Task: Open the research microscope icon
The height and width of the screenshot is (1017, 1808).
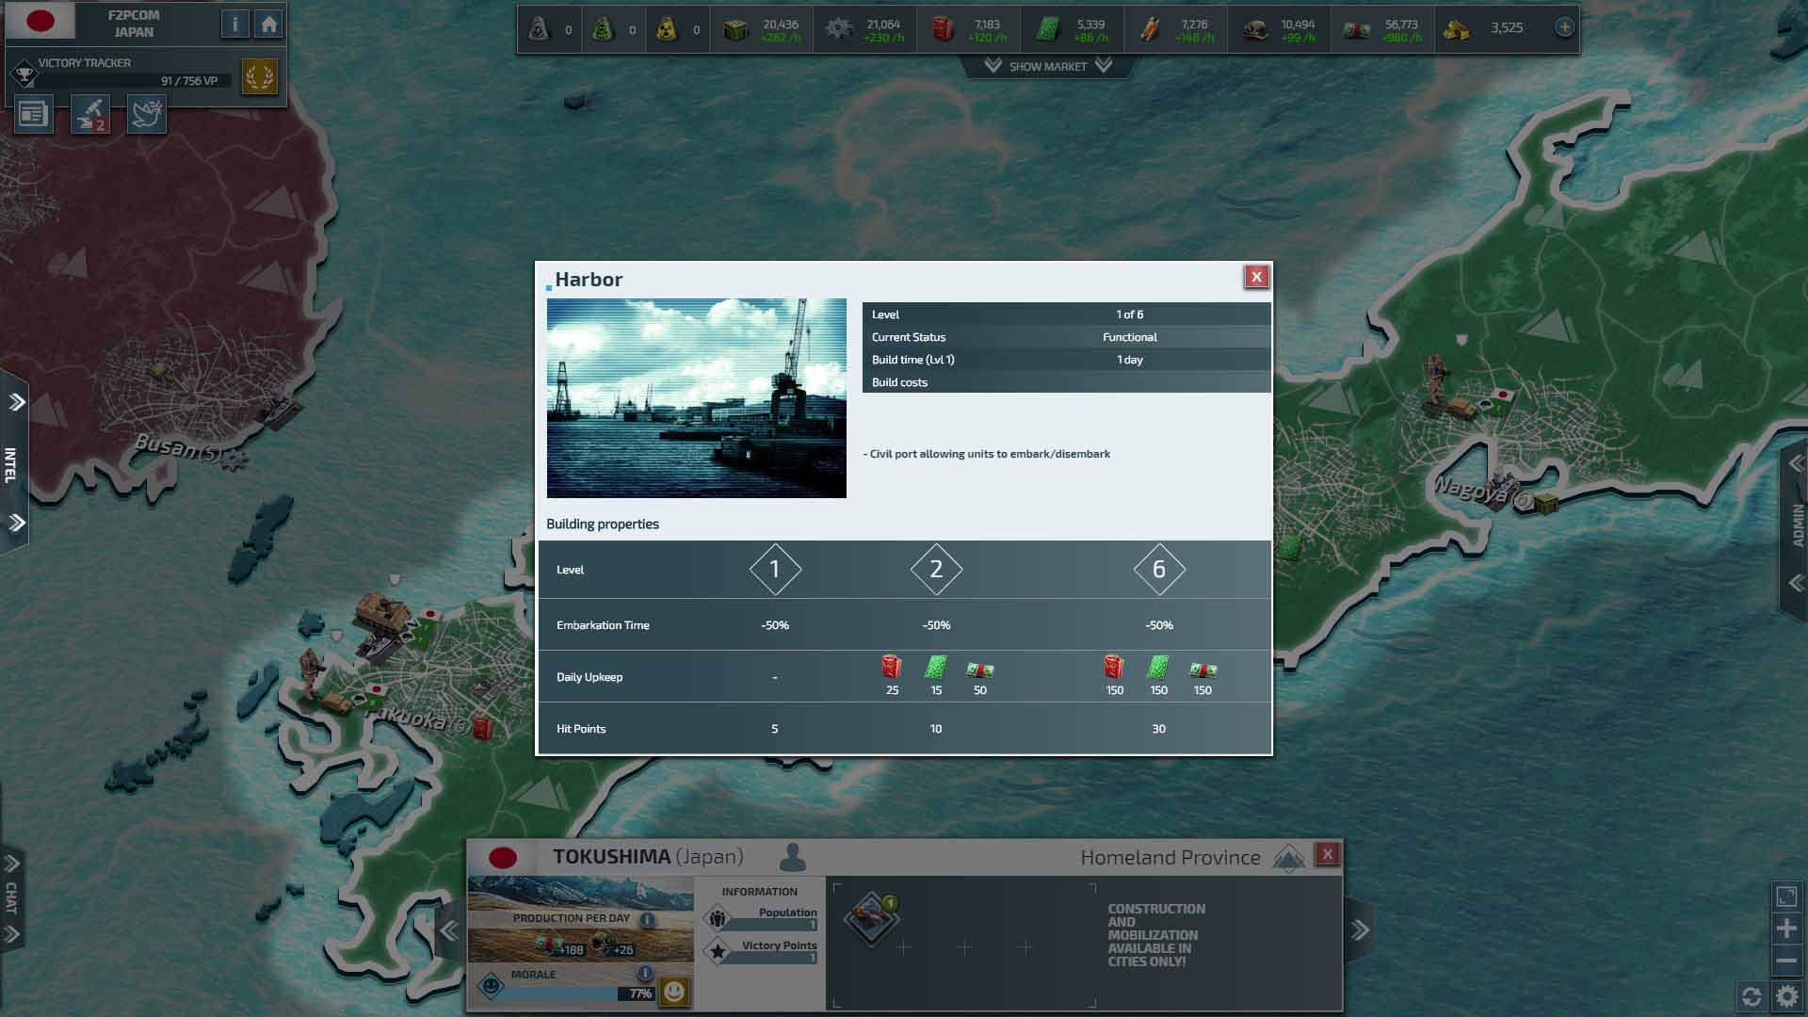Action: click(x=90, y=115)
